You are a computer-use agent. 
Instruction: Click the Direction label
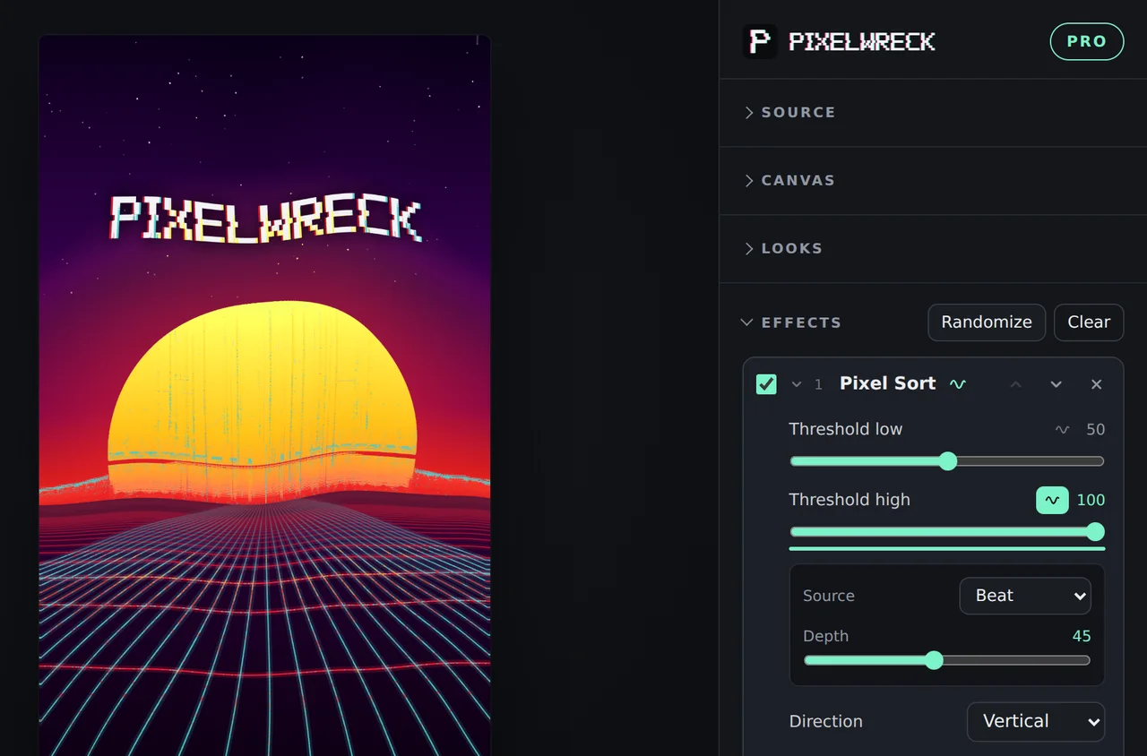tap(825, 722)
